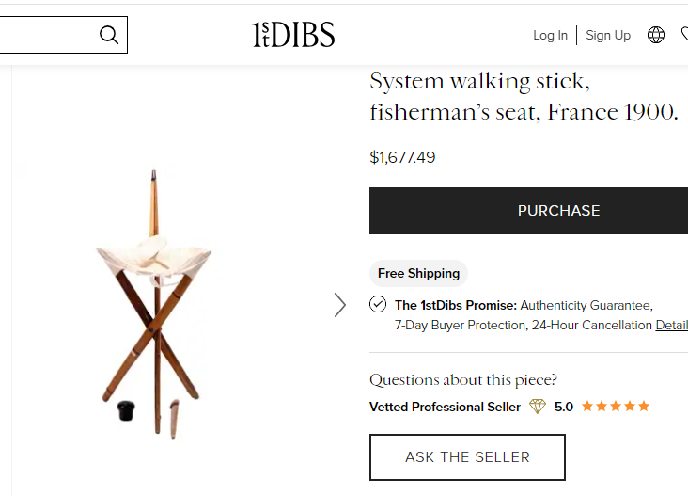Focus the search input field

[x=47, y=36]
